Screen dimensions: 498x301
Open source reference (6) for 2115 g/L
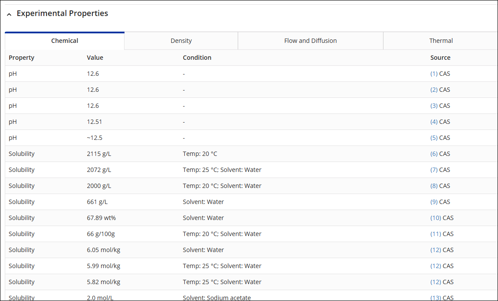pos(434,154)
